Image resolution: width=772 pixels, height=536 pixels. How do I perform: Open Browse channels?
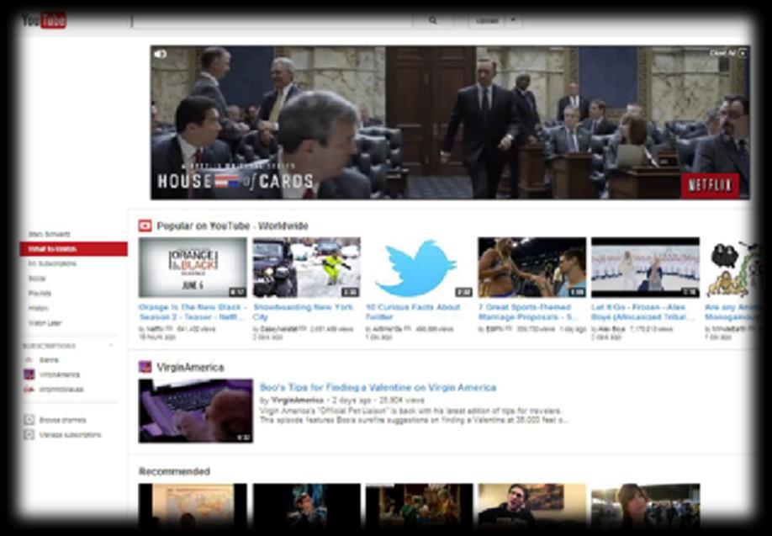(62, 420)
